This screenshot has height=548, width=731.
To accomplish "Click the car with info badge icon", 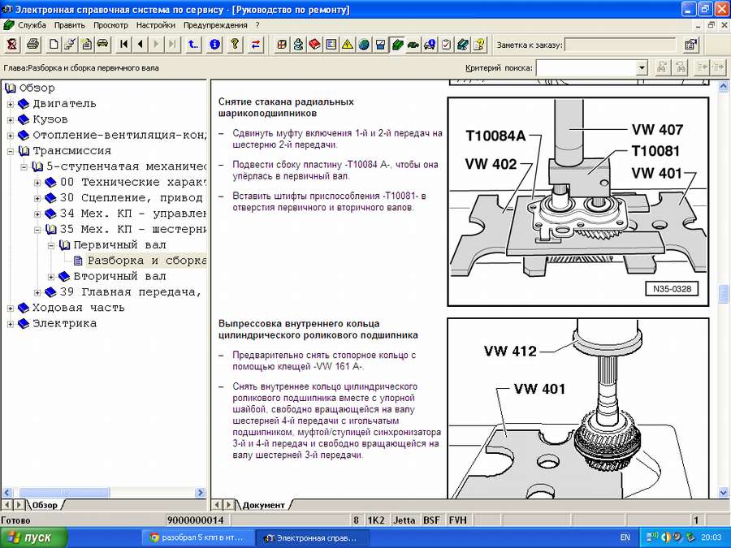I will [430, 45].
